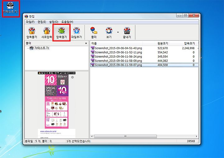
Task: Click the image preview thumbnail
Action: click(57, 105)
